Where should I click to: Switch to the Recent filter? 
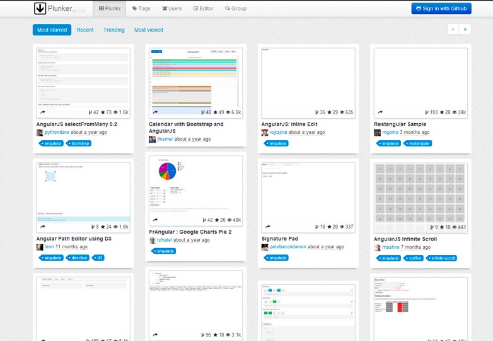pos(85,30)
